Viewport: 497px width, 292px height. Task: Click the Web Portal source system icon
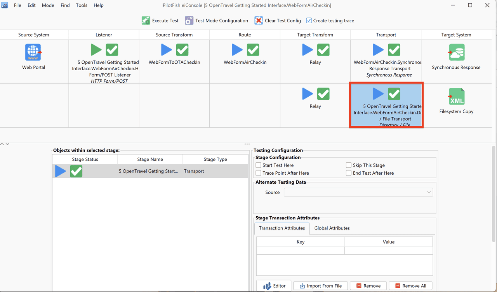pos(33,52)
